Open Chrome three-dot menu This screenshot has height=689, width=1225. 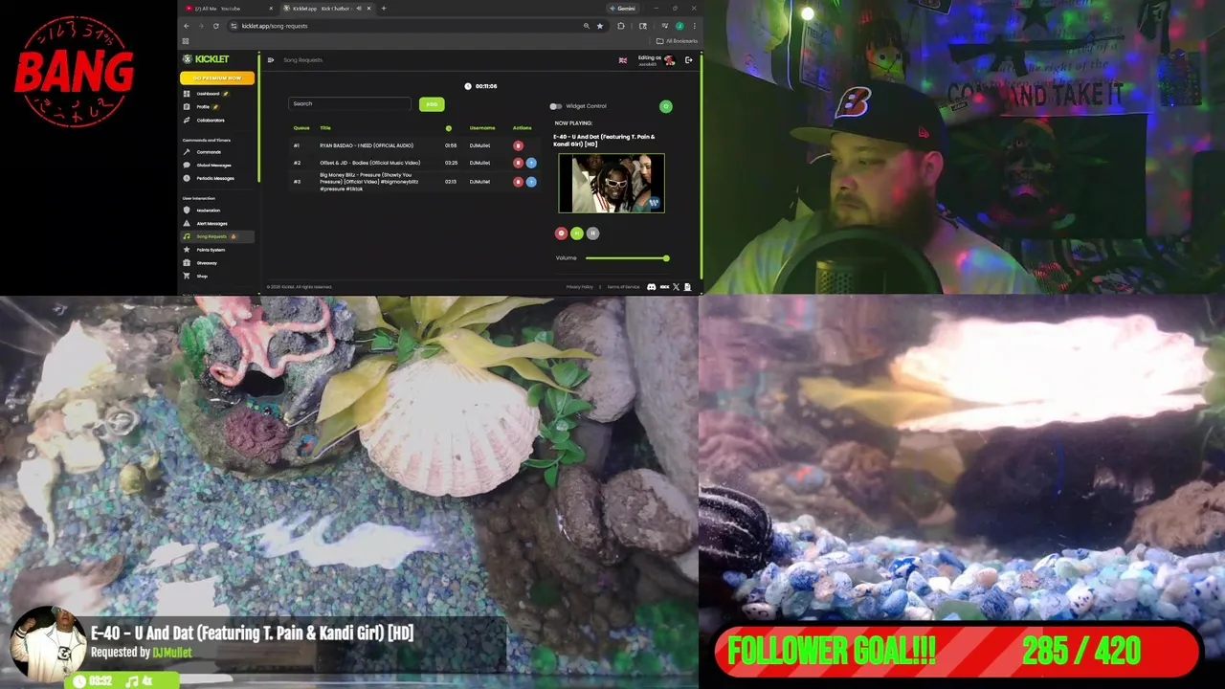[694, 26]
